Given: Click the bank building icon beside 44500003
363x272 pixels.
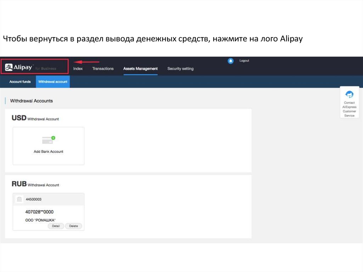Looking at the screenshot, I should tap(19, 200).
